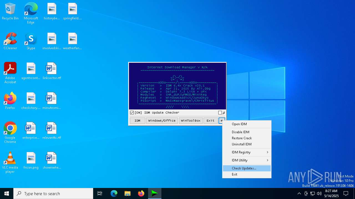Viewport: 355px width, 199px height.
Task: Select the springfield... image file on desktop
Action: 72,12
